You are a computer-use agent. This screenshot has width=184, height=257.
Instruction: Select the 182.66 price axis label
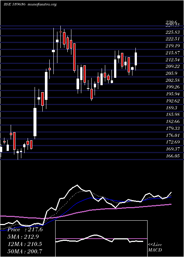(x=173, y=122)
